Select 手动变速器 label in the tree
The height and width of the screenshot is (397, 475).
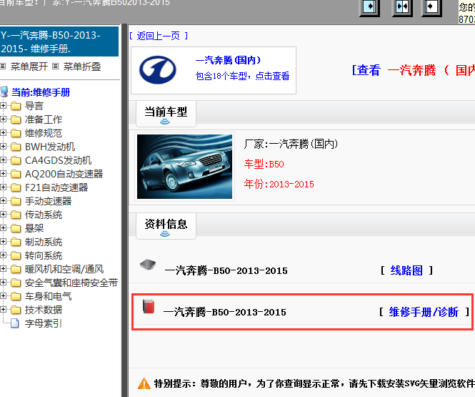coord(48,201)
